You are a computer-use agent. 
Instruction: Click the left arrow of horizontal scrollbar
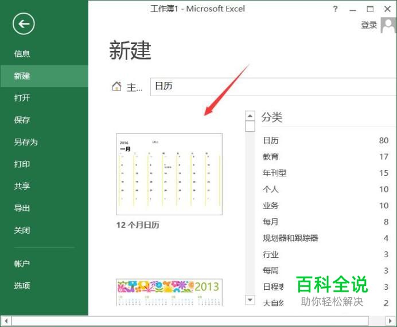click(6, 321)
